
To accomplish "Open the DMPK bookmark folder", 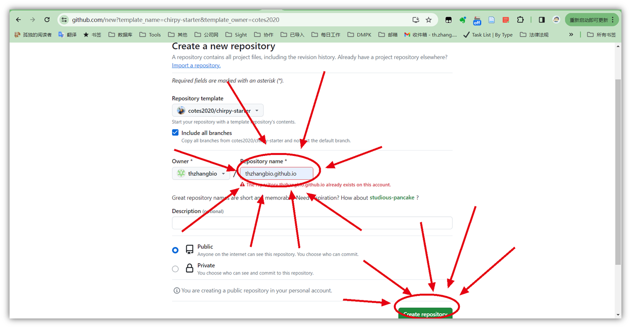I will (359, 35).
